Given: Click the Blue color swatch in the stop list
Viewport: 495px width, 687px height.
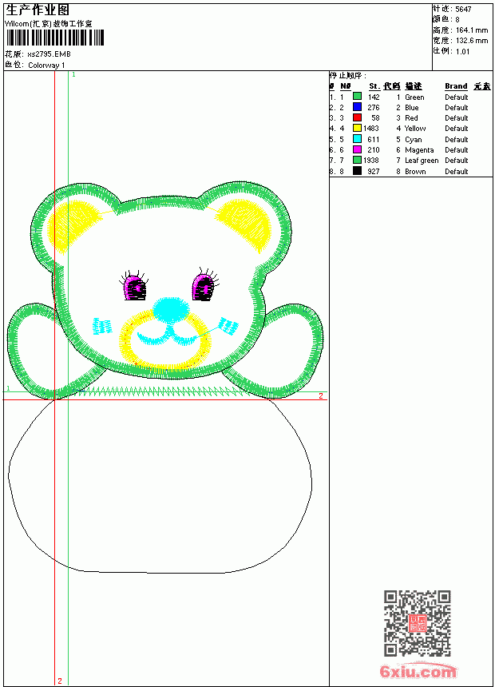Looking at the screenshot, I should pos(357,107).
